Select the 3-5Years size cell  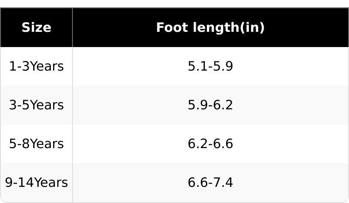(36, 105)
